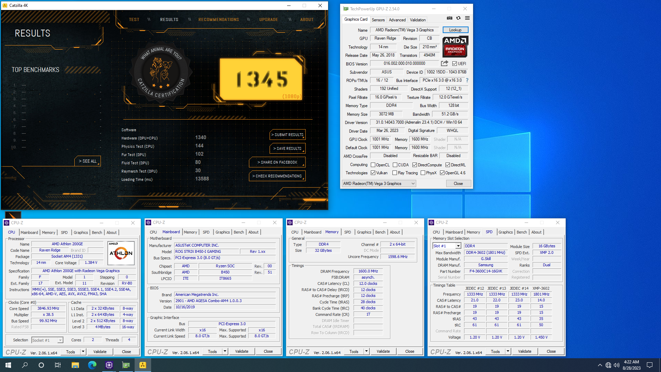Image resolution: width=661 pixels, height=372 pixels.
Task: Open taskbar Search icon
Action: pos(25,365)
